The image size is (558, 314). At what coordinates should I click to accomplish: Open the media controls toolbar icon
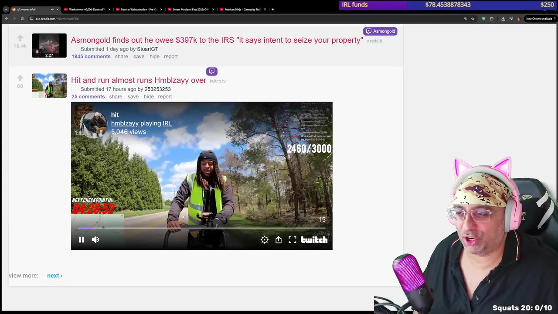click(511, 19)
